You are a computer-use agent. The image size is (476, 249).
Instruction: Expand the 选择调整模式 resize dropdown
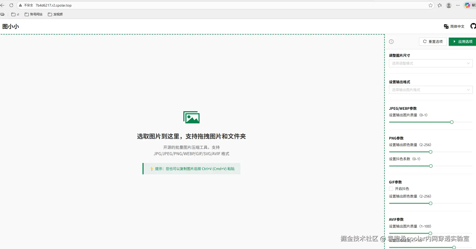[431, 63]
